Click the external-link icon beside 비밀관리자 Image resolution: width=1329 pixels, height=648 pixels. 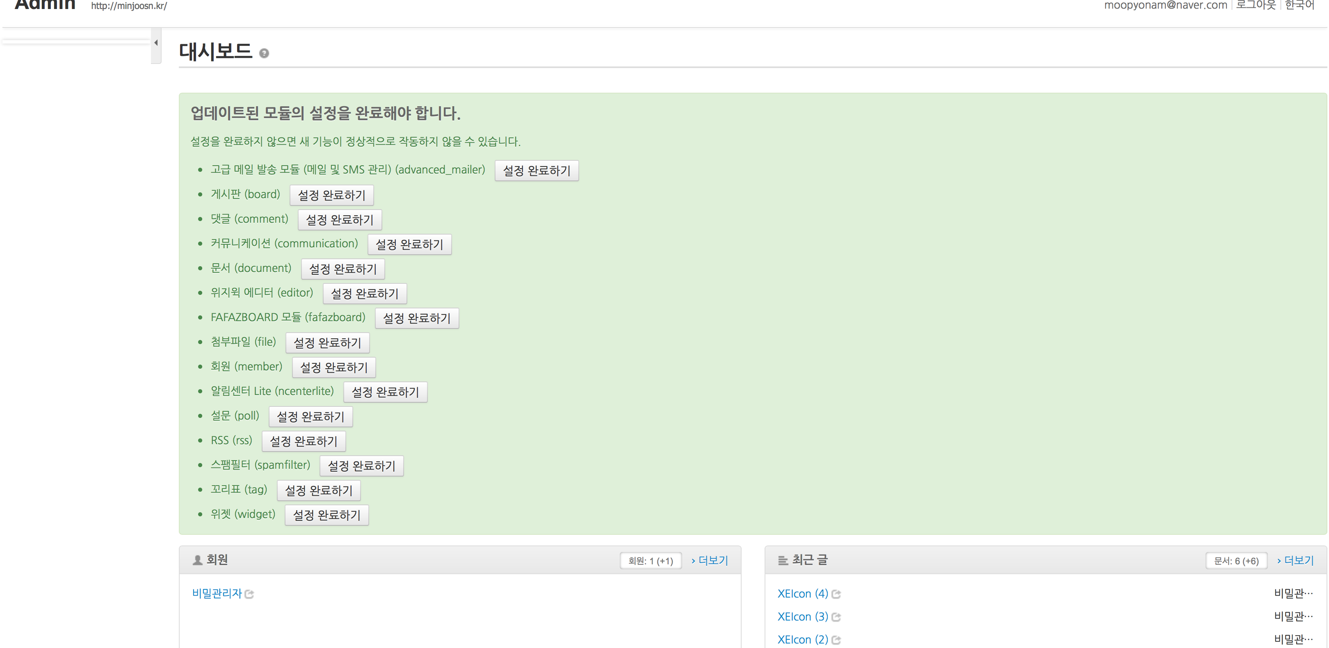(x=251, y=594)
